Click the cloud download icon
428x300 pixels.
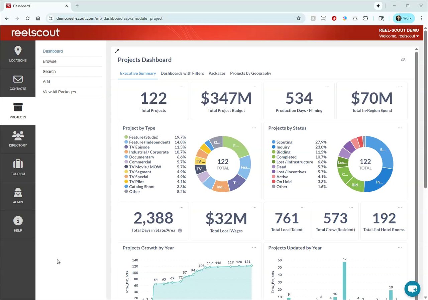[x=403, y=60]
